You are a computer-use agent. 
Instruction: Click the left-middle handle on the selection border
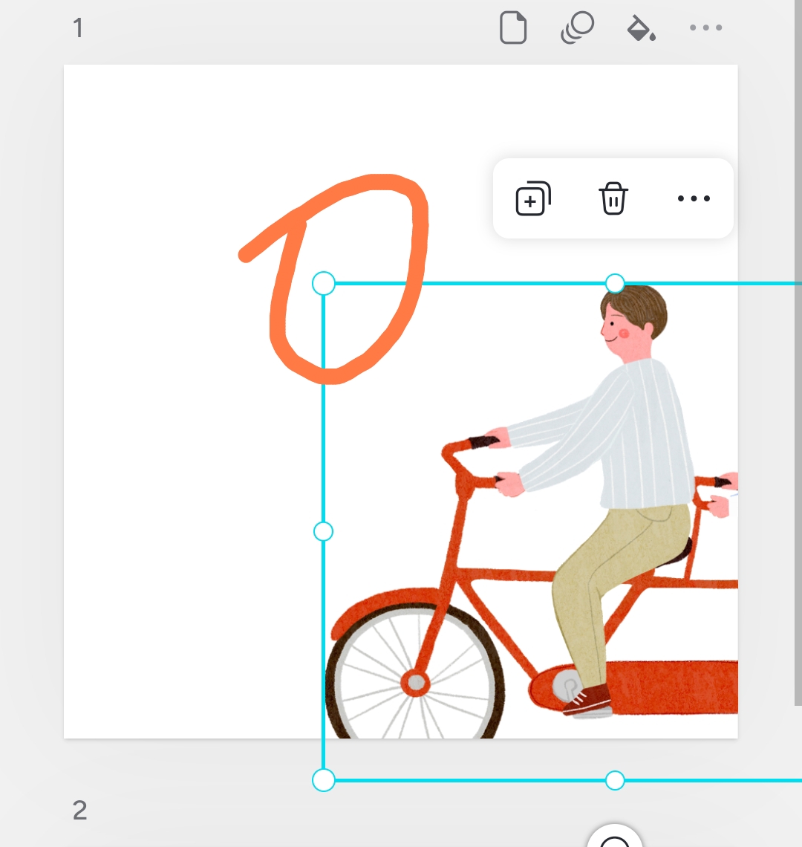324,531
